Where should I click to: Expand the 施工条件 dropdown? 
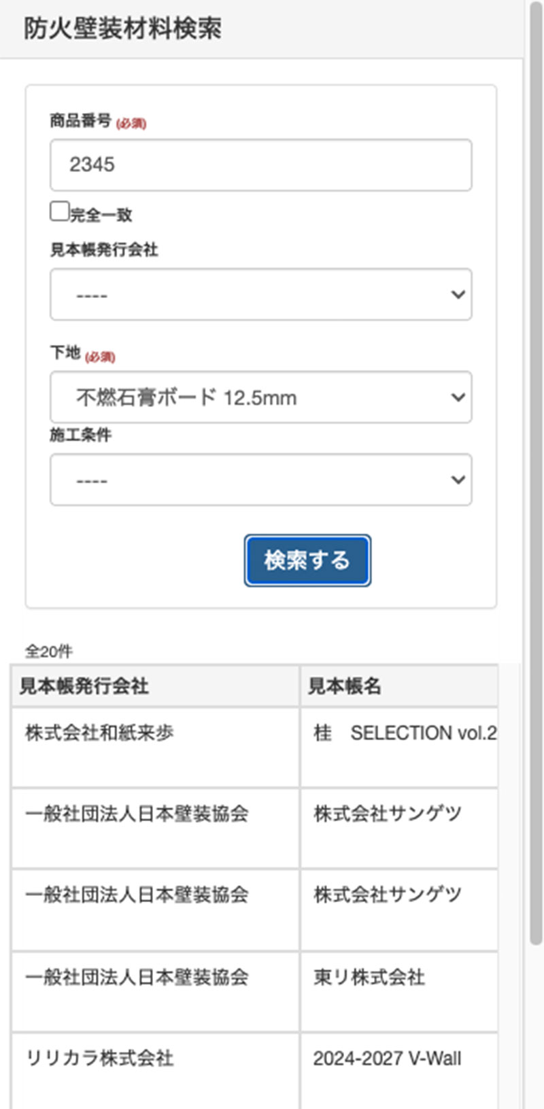point(260,480)
